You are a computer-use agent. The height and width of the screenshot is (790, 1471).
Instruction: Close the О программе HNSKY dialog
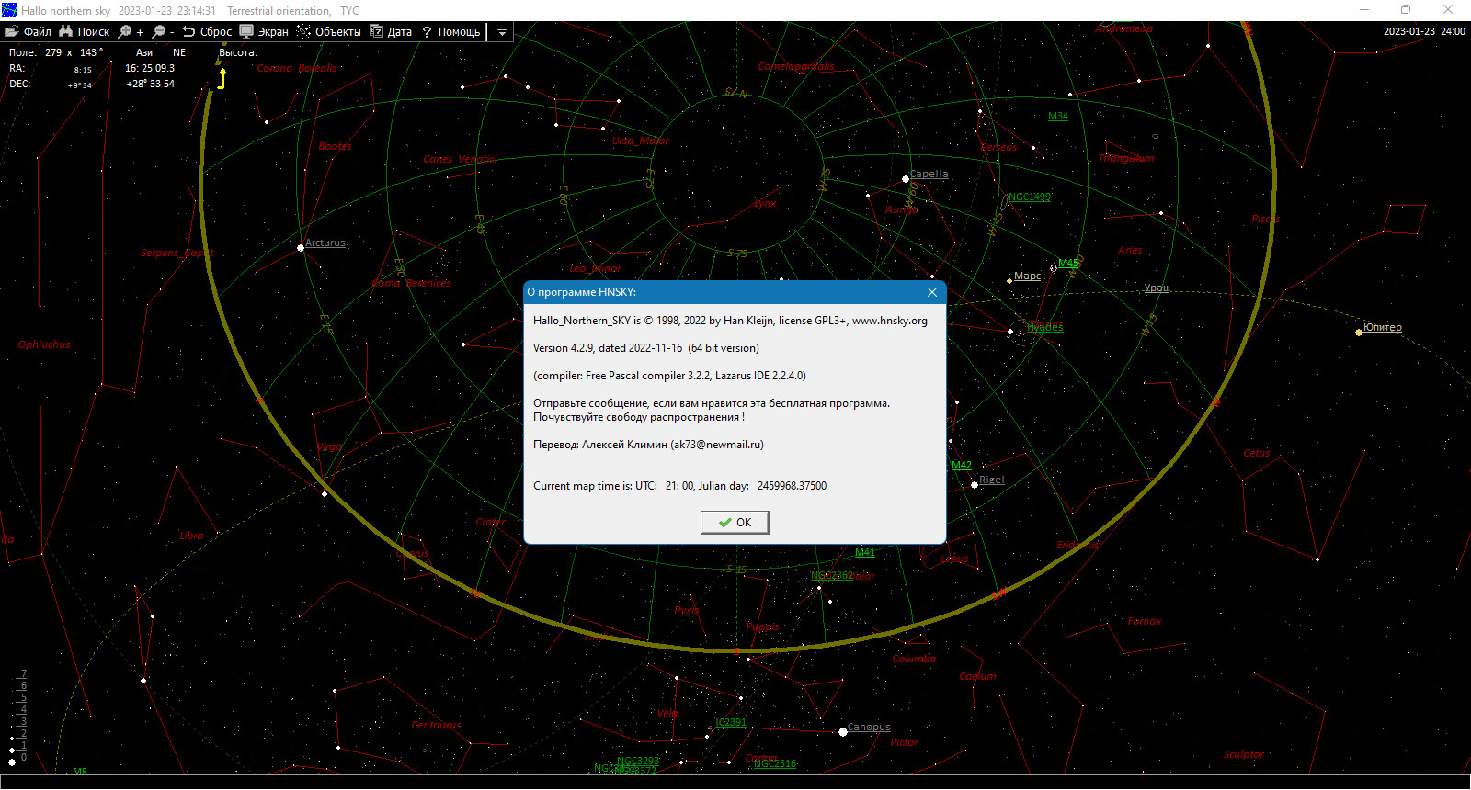932,292
